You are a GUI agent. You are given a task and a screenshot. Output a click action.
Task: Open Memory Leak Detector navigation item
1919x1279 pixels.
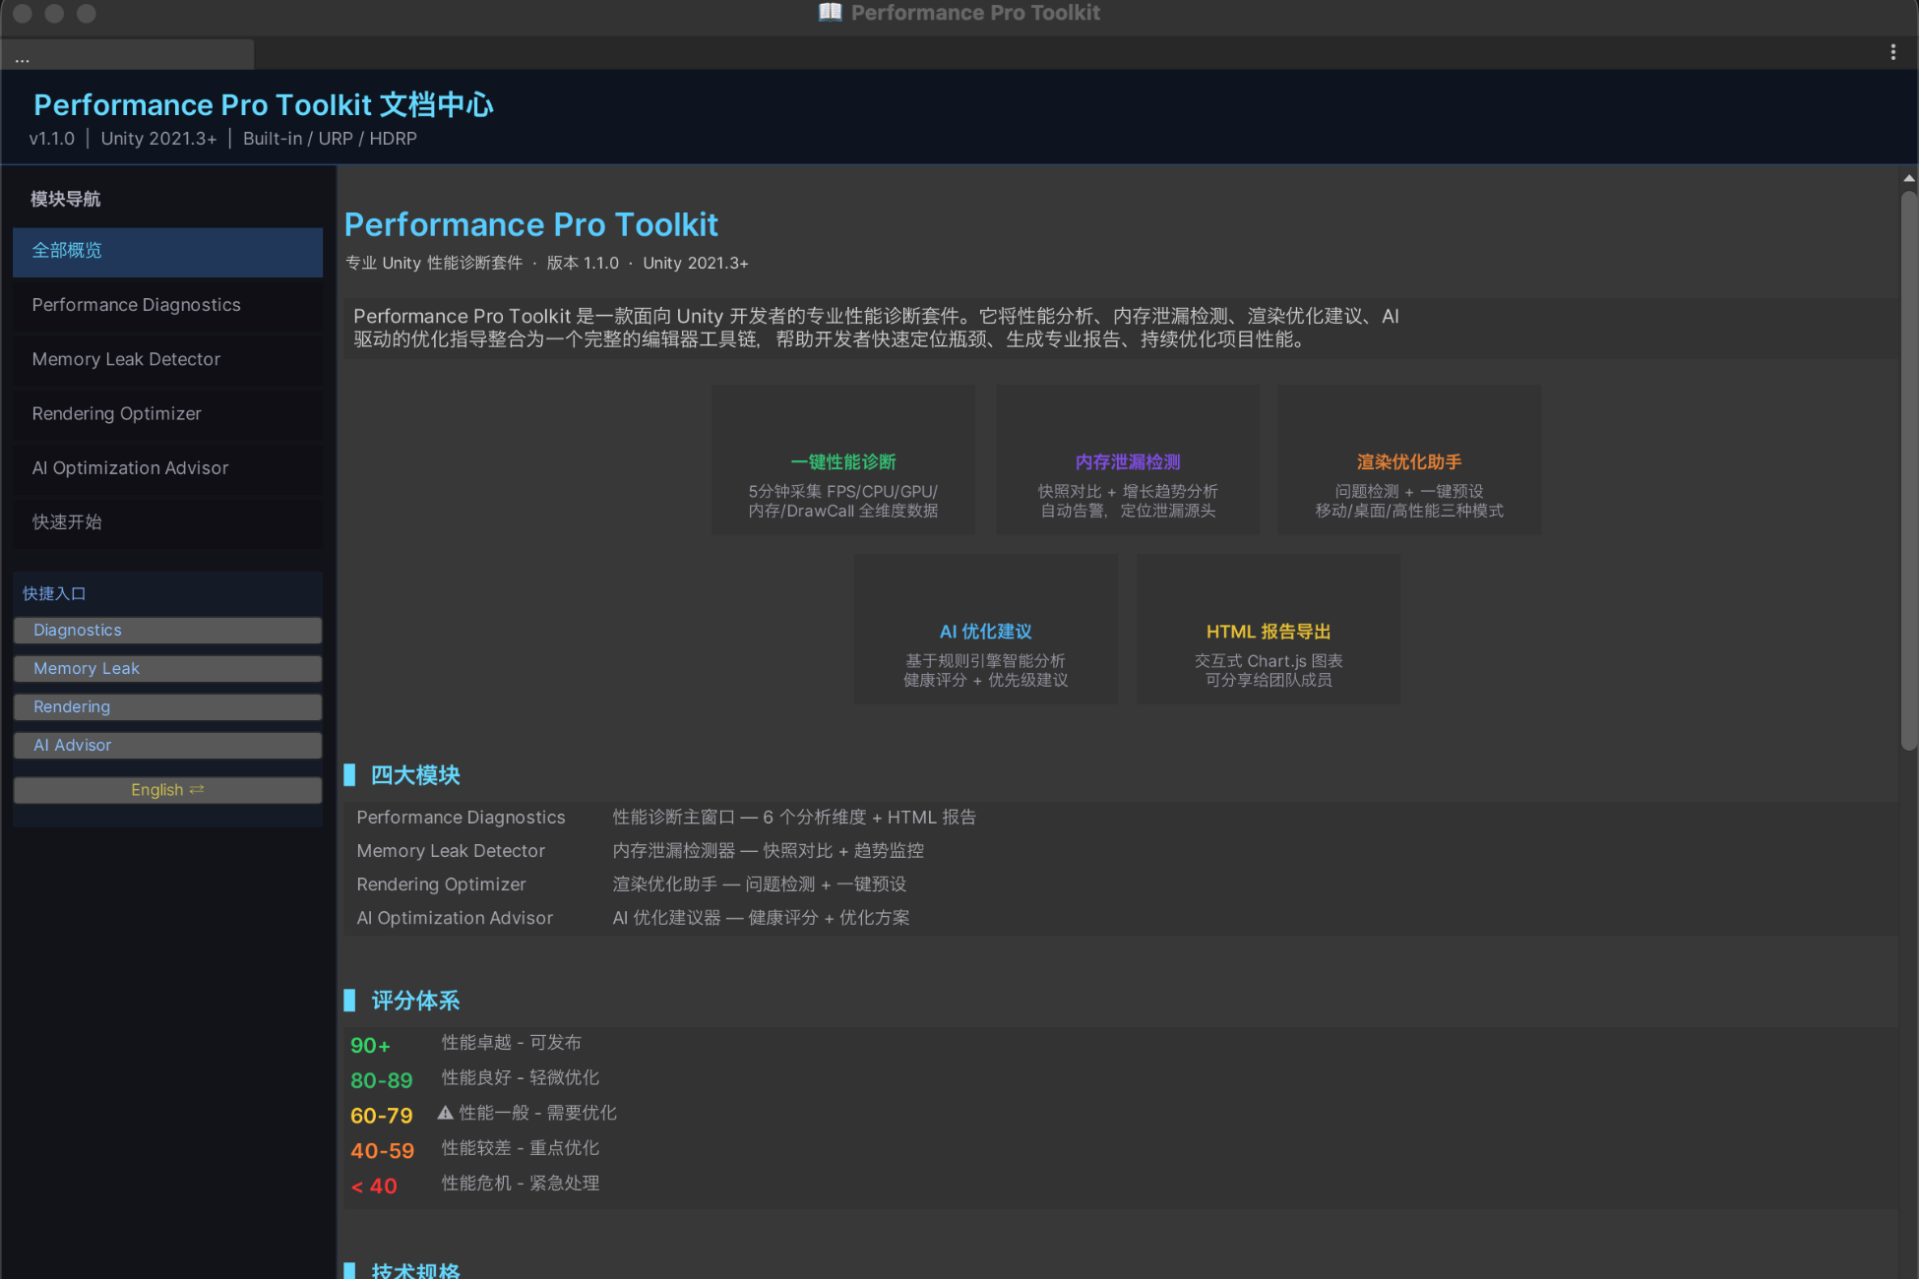[x=167, y=359]
